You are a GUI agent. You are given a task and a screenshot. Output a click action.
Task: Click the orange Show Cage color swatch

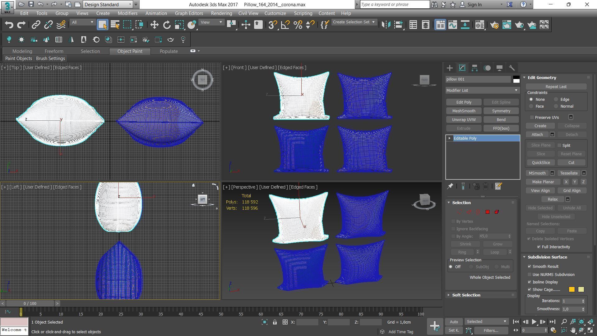[572, 289]
